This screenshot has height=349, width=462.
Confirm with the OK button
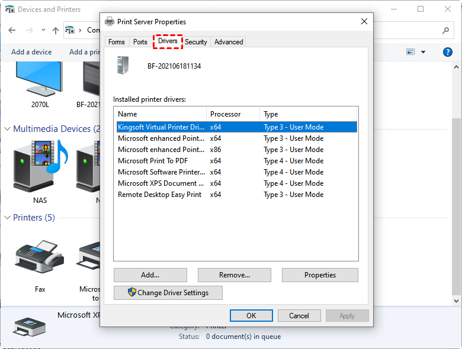(251, 316)
